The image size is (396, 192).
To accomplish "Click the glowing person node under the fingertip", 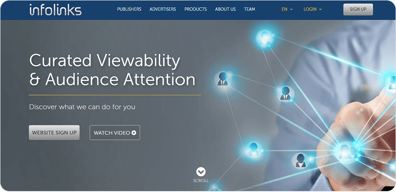I will click(x=346, y=150).
